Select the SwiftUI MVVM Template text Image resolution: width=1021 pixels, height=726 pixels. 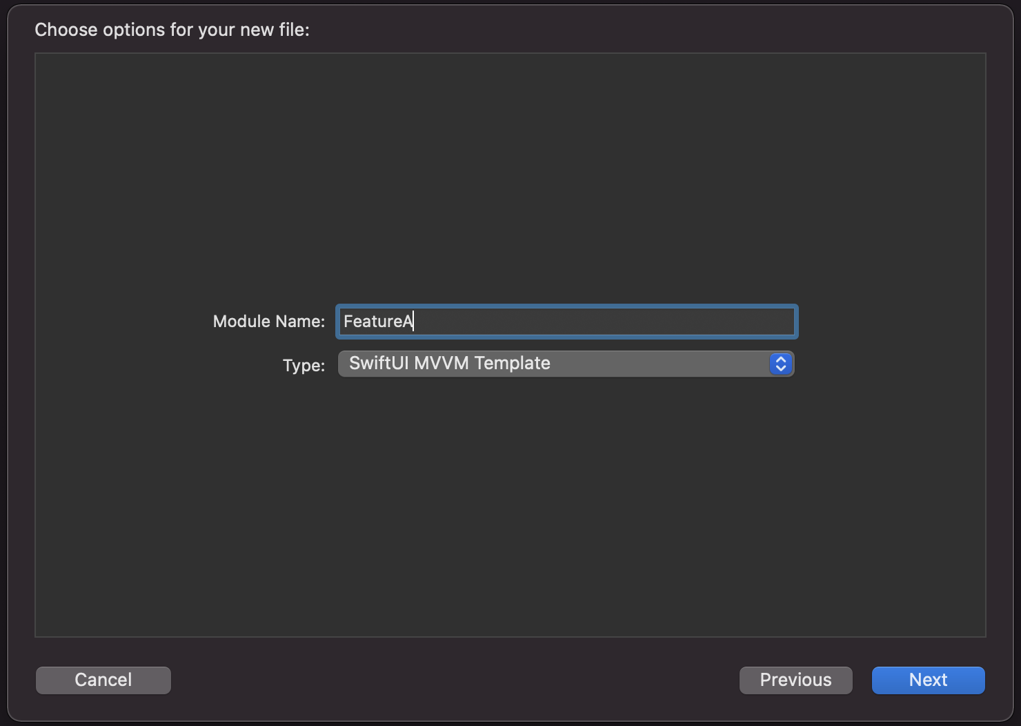449,363
